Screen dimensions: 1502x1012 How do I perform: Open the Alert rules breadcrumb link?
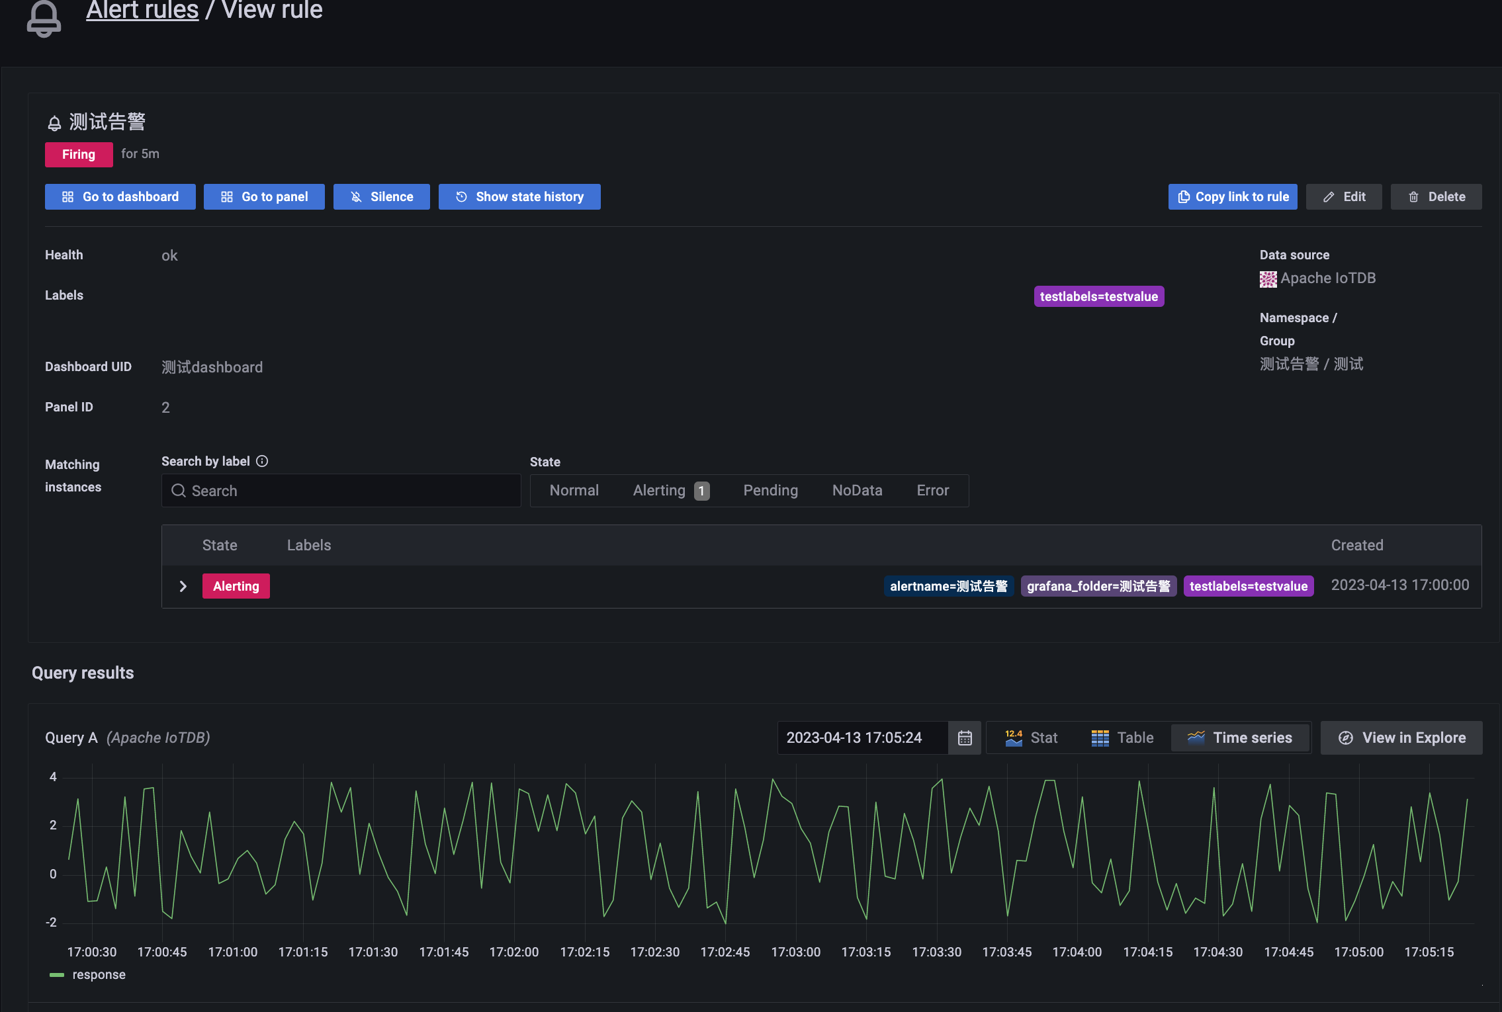142,11
